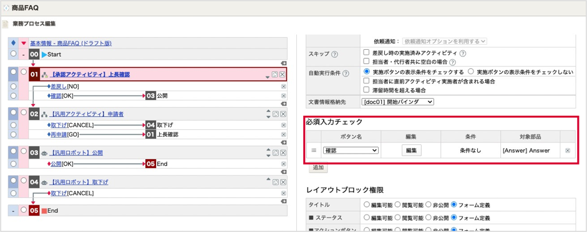
Task: Click copy icon on 02 申請者 row
Action: (x=275, y=114)
